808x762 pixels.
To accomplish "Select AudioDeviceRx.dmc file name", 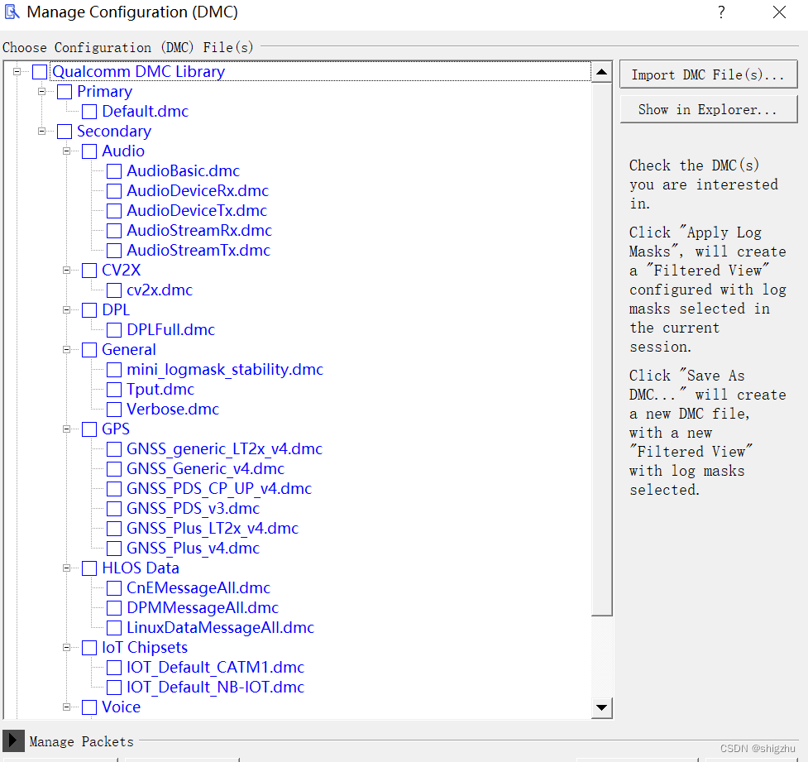I will [198, 191].
